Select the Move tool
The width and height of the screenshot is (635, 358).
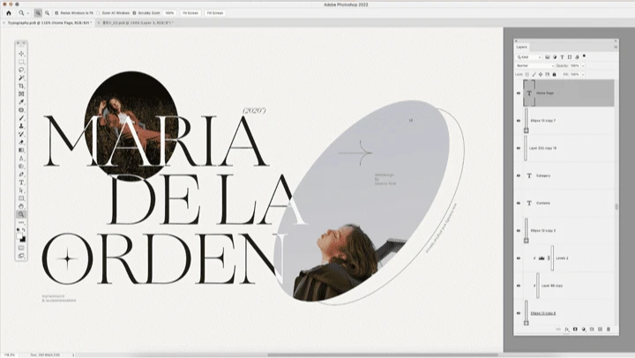coord(21,54)
